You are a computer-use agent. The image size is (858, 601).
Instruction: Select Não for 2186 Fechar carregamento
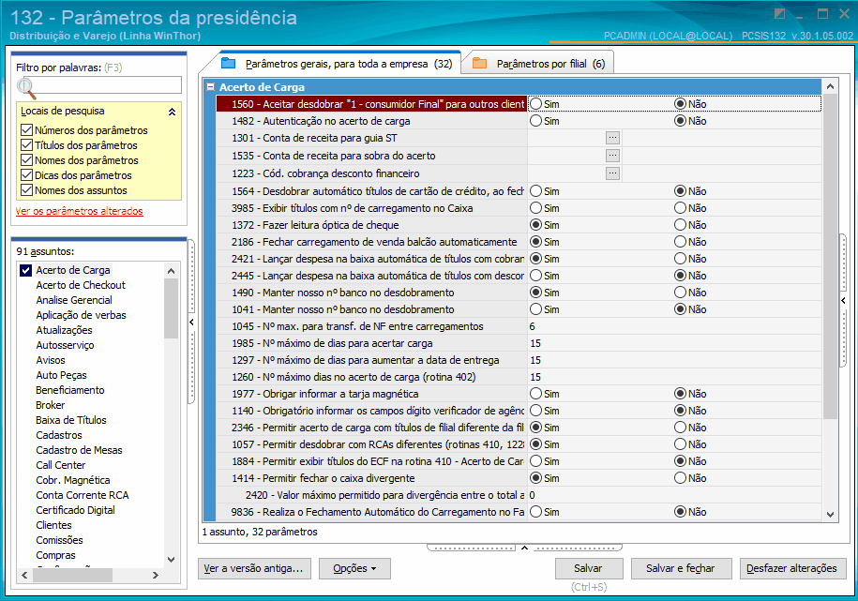[680, 242]
